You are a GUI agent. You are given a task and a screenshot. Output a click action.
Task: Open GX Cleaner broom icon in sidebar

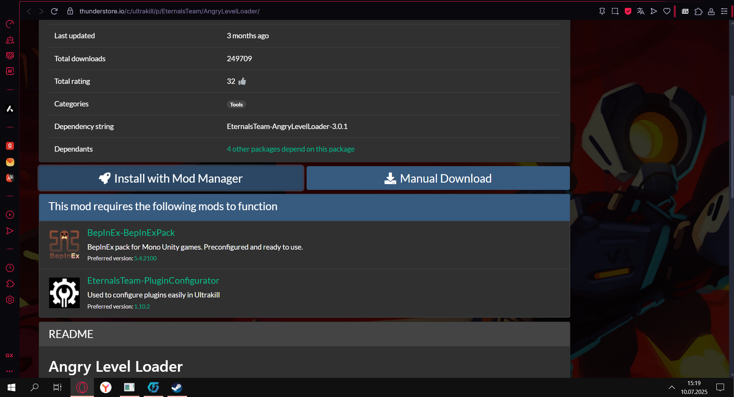point(10,40)
